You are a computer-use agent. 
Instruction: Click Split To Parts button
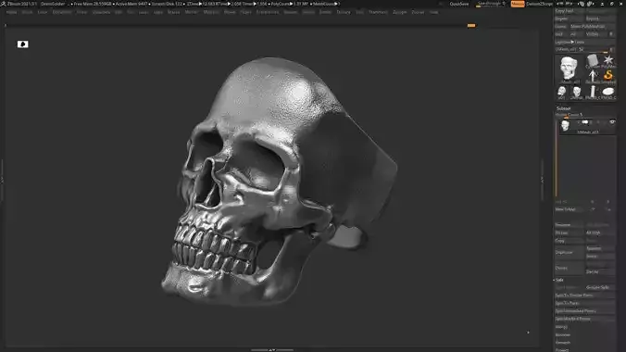pyautogui.click(x=585, y=303)
